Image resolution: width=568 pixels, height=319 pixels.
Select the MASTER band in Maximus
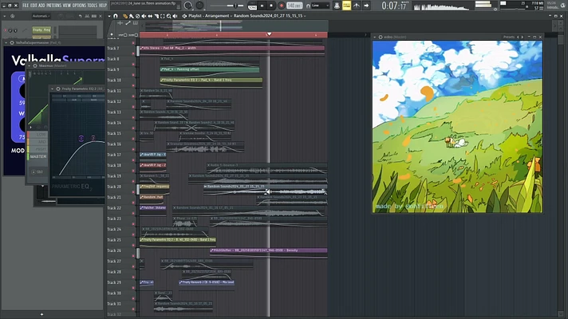[x=38, y=156]
